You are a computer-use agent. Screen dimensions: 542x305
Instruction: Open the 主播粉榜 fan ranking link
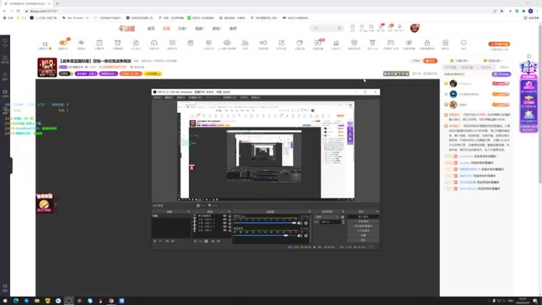pyautogui.click(x=459, y=60)
